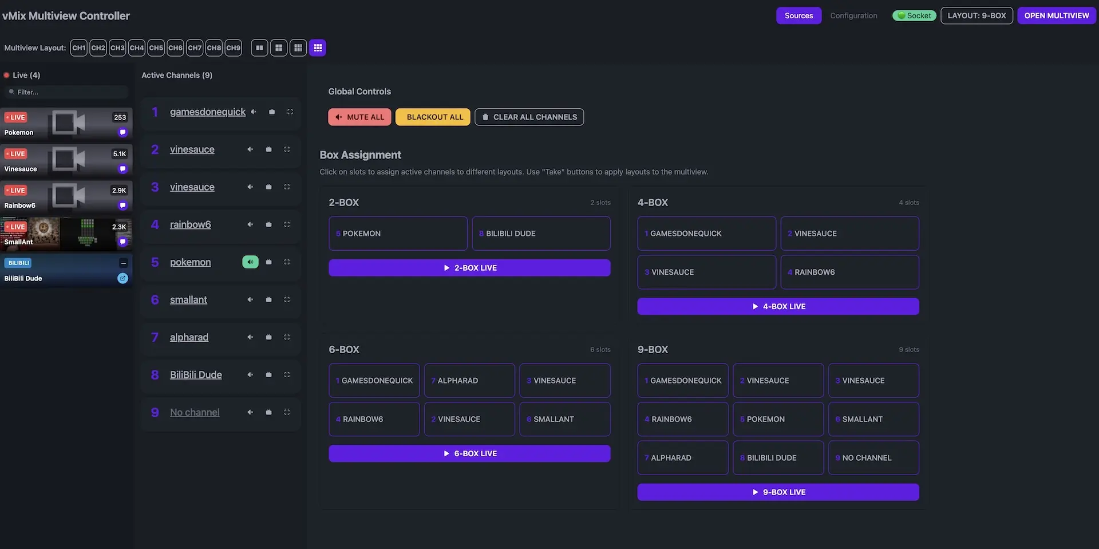The width and height of the screenshot is (1099, 549).
Task: Open the Alpharad slot in 6-BOX
Action: [469, 381]
